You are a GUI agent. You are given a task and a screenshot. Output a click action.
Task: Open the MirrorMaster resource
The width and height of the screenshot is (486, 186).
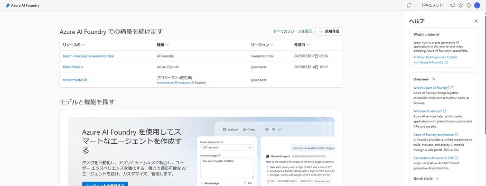coord(73,67)
